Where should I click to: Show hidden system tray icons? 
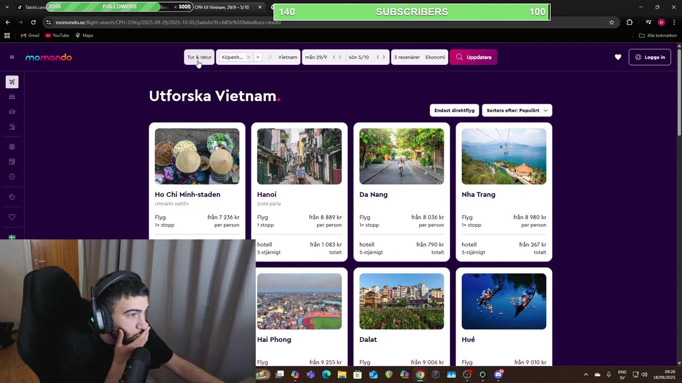click(x=586, y=374)
